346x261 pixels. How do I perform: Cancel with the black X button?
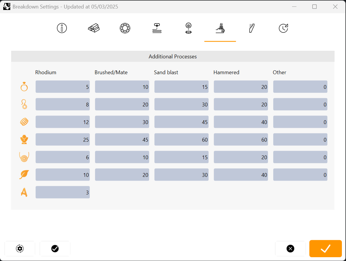(x=290, y=249)
